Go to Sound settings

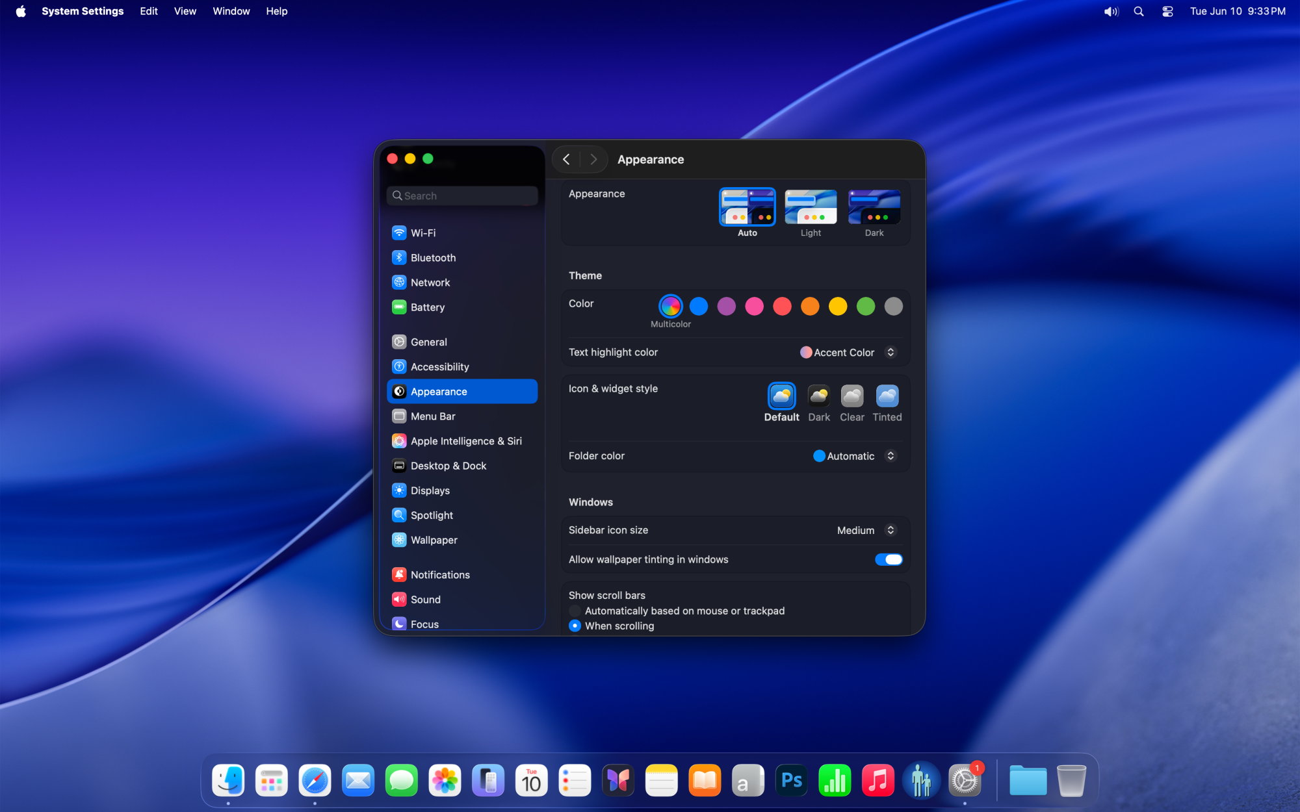coord(461,599)
